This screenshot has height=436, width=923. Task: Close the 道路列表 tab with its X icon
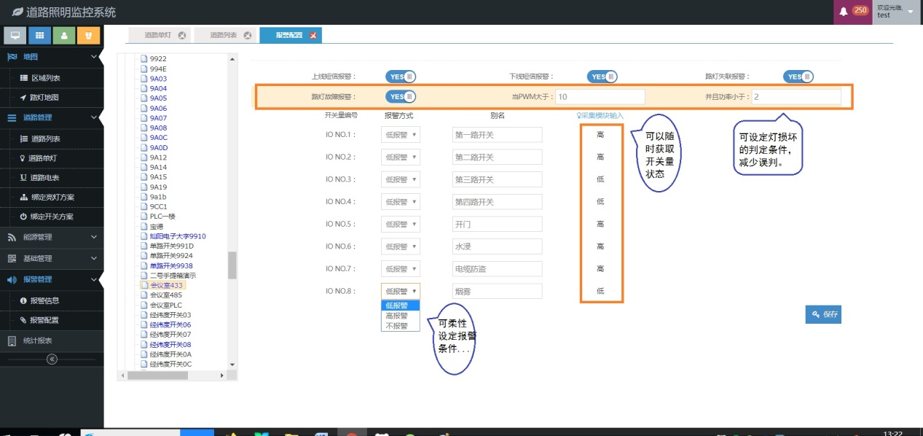248,35
